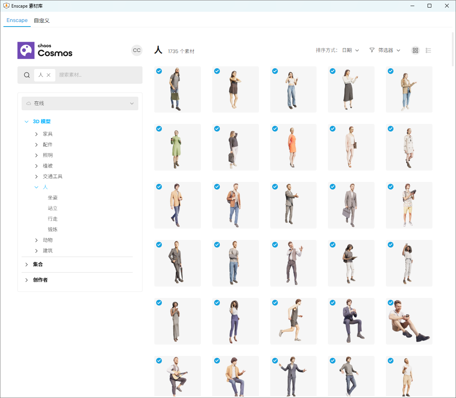The height and width of the screenshot is (398, 456).
Task: Switch to grid view layout
Action: tap(415, 50)
